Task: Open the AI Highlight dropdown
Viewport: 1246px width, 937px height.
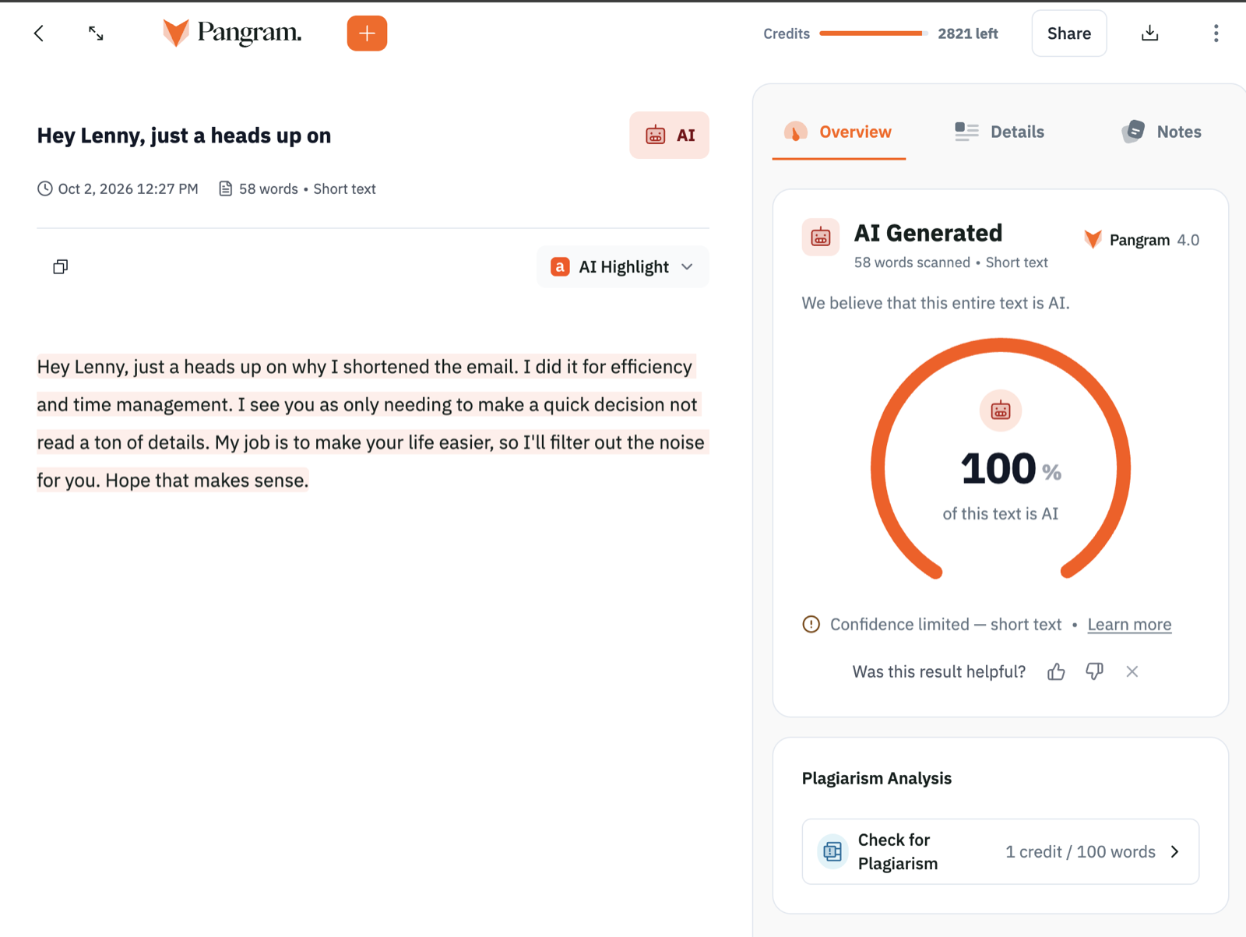Action: pos(622,267)
